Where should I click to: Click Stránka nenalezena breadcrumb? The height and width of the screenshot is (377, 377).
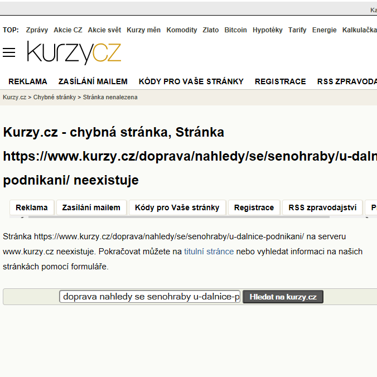pyautogui.click(x=110, y=97)
